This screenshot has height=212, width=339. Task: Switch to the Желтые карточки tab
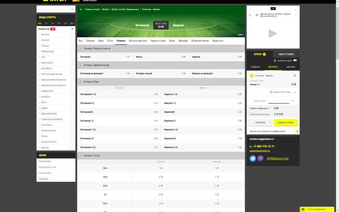[x=138, y=41]
